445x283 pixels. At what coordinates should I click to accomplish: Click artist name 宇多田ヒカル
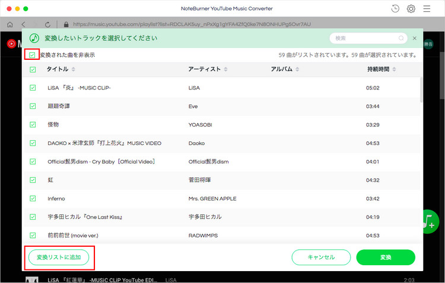click(x=205, y=217)
